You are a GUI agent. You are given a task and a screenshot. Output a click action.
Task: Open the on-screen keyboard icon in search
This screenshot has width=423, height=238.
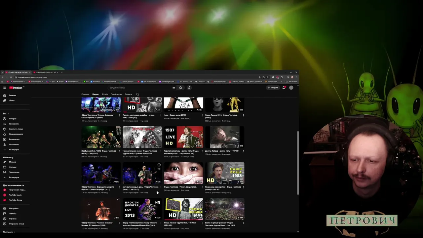(x=174, y=88)
